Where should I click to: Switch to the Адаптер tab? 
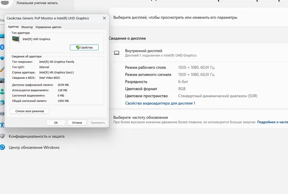(x=13, y=27)
